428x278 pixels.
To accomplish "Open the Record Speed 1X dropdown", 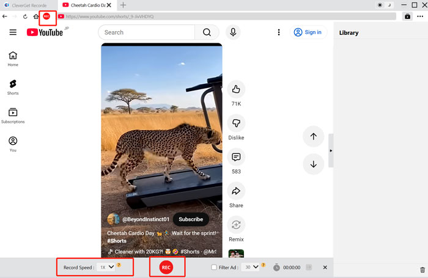I will pos(106,267).
